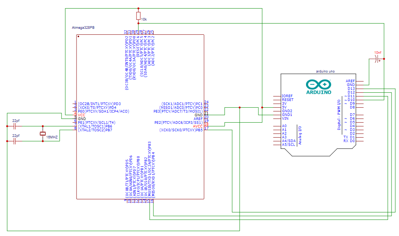Select the (MISO1/ADC0/PTCY)PC0 pin label

pyautogui.click(x=181, y=108)
